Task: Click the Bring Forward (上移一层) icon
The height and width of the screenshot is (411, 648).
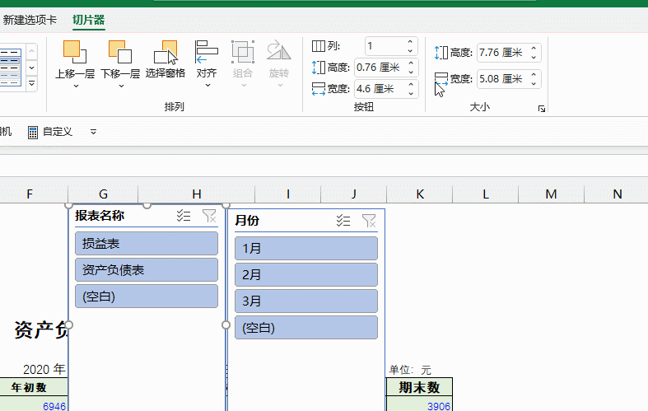Action: click(75, 52)
